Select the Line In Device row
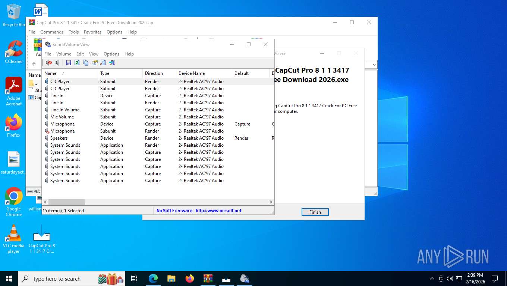 point(158,96)
